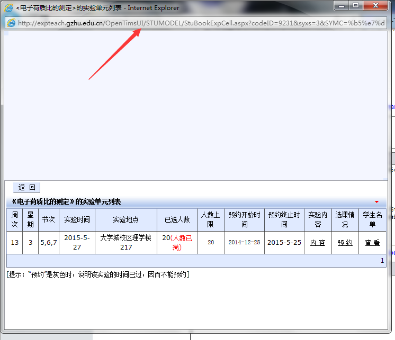Viewport: 395px width, 340px height.
Task: Click the page icon in address bar
Action: pyautogui.click(x=11, y=23)
